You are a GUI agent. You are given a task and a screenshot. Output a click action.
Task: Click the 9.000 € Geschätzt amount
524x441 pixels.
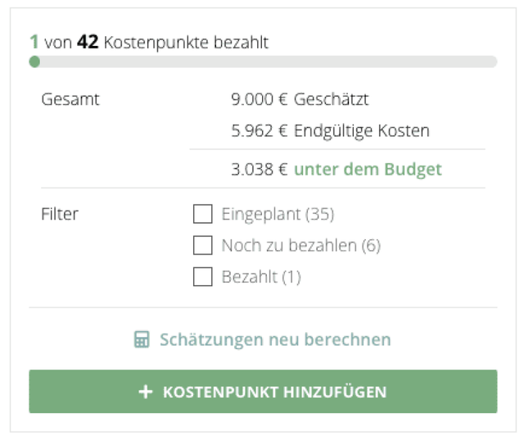(x=300, y=100)
